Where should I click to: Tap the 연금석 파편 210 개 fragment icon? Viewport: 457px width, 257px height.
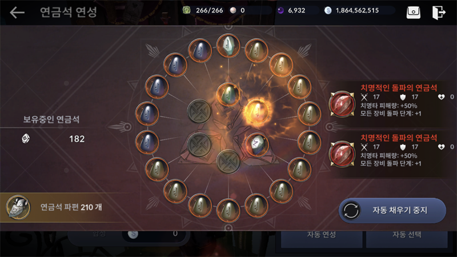(x=18, y=207)
